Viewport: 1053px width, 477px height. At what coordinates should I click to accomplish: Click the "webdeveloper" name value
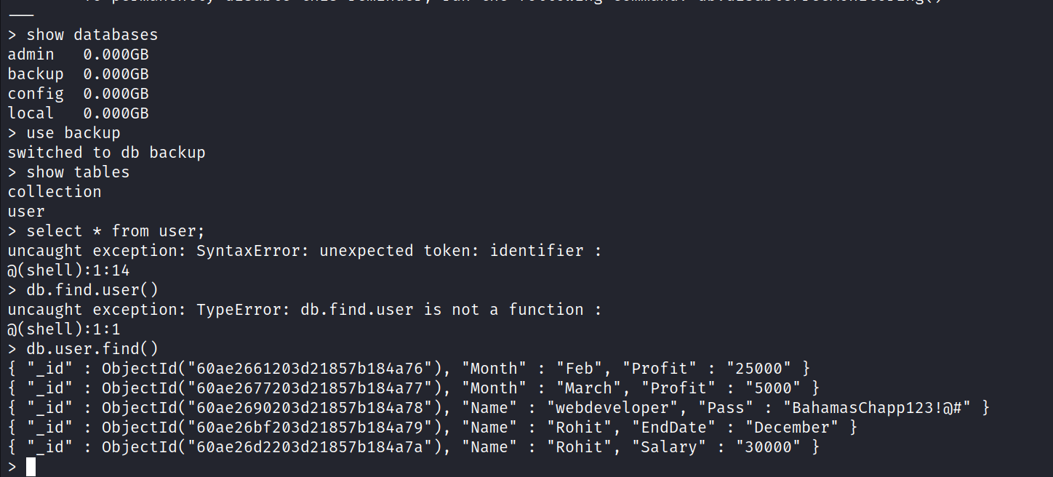pos(608,408)
